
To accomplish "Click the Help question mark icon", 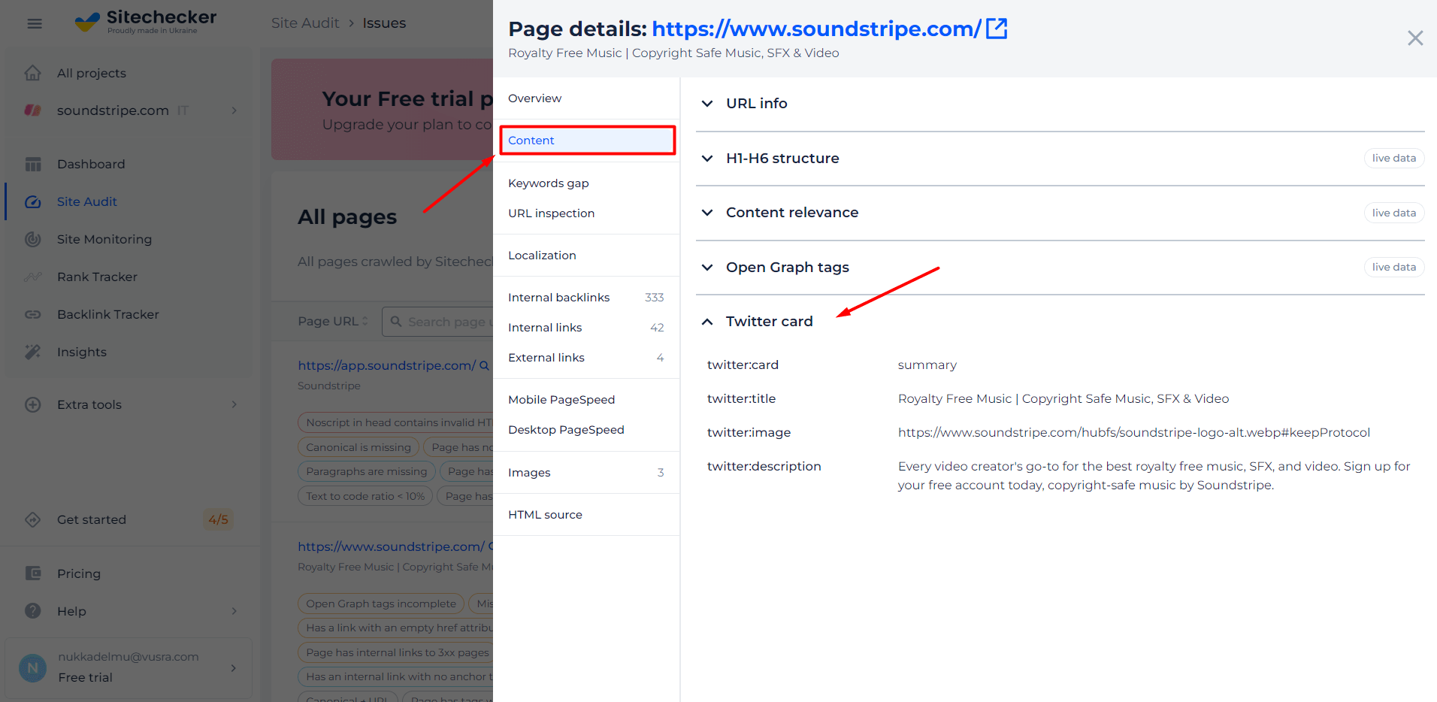I will [x=33, y=611].
